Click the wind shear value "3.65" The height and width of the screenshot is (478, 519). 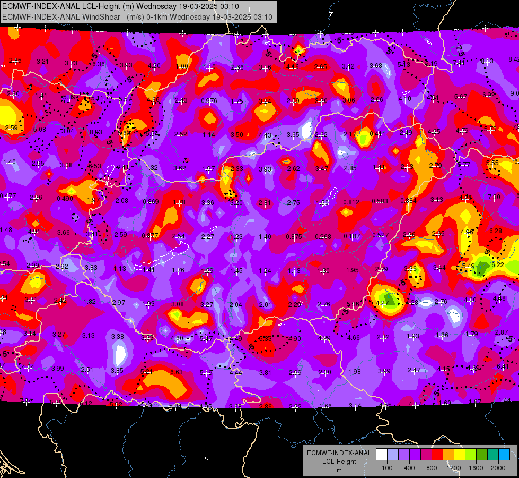coord(293,135)
